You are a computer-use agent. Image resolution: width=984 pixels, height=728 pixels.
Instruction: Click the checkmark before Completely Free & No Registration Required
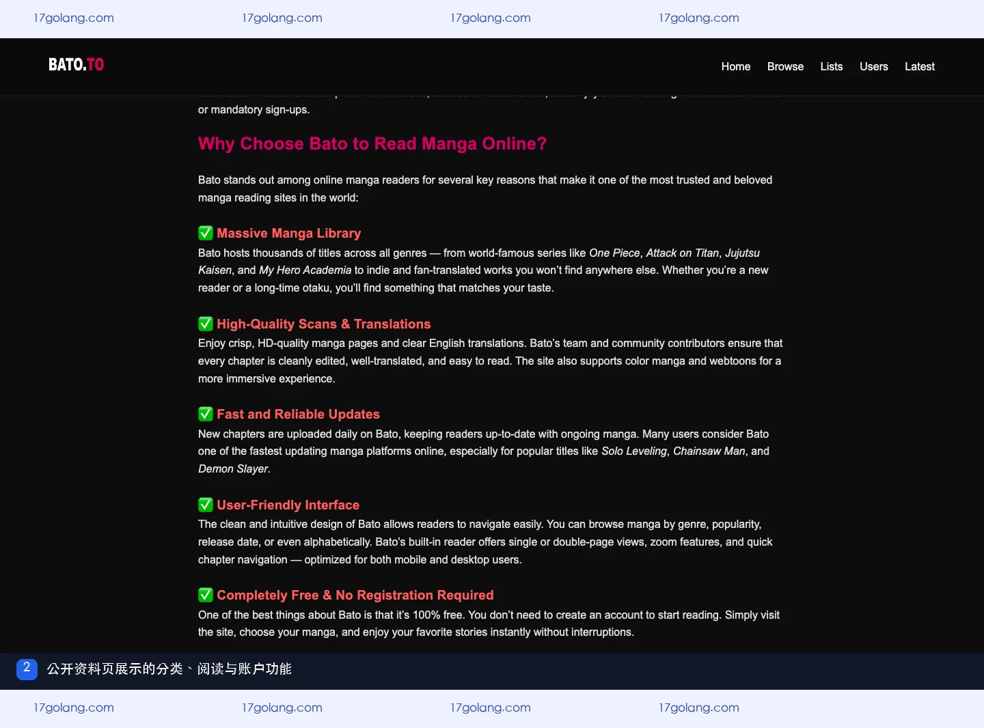206,595
